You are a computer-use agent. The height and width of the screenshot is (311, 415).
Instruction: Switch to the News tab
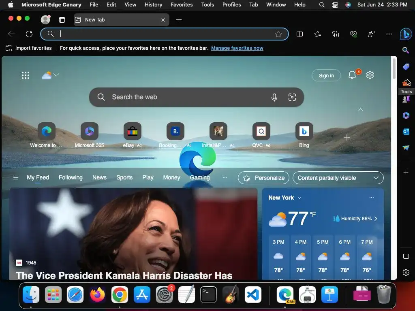point(99,177)
